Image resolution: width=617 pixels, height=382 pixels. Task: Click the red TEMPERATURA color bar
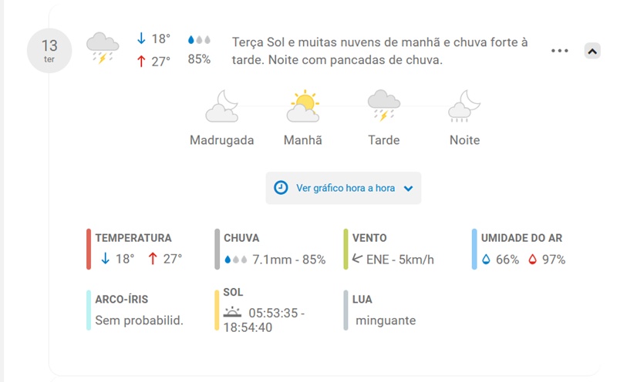(89, 249)
